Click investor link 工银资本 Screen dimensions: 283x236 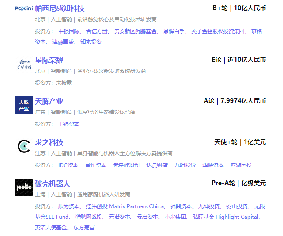(69, 124)
